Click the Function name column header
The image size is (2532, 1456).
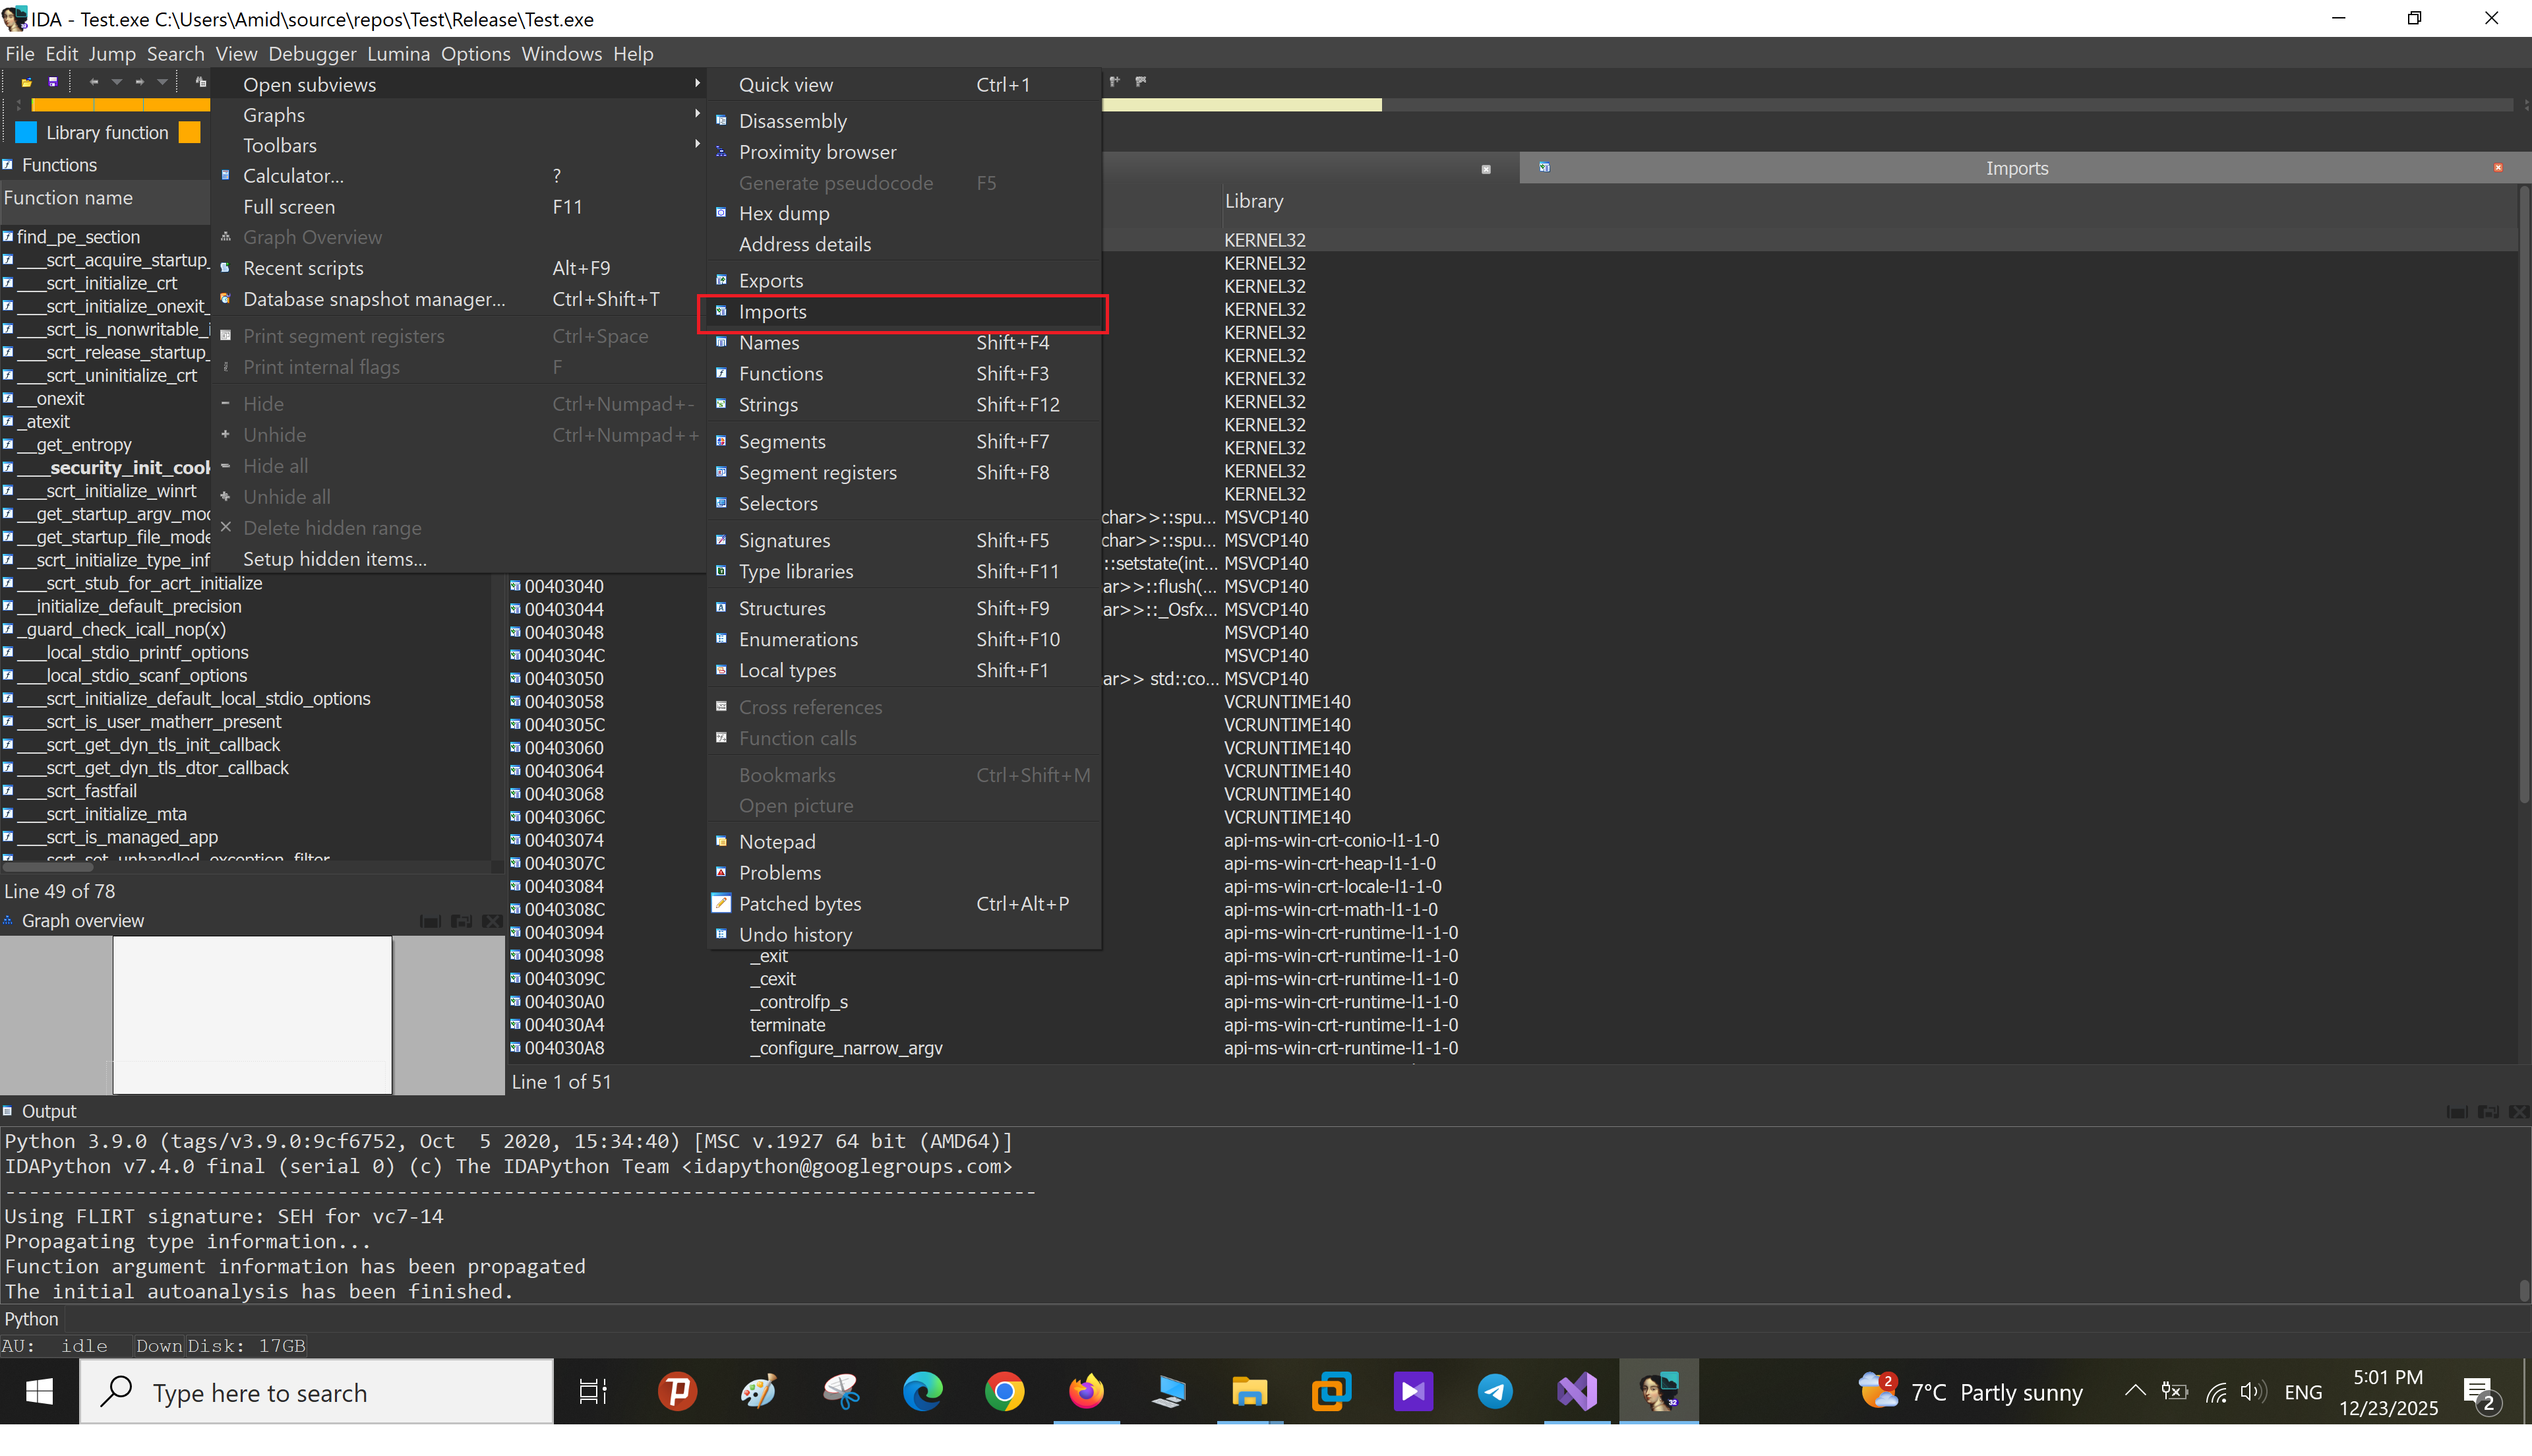coord(68,198)
